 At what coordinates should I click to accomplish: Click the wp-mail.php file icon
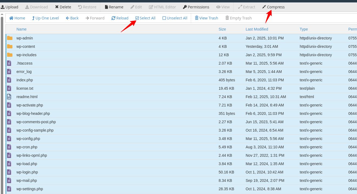[9, 180]
